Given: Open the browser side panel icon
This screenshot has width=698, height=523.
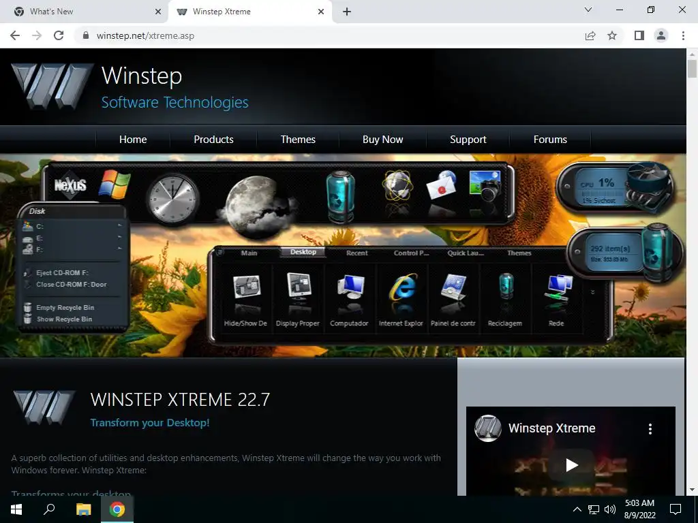Looking at the screenshot, I should 639,35.
